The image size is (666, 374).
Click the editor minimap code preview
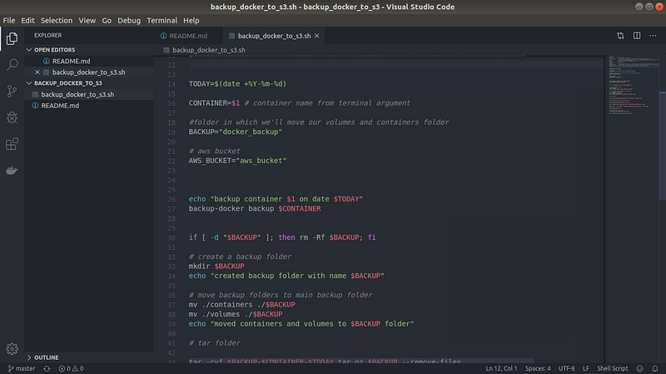634,85
